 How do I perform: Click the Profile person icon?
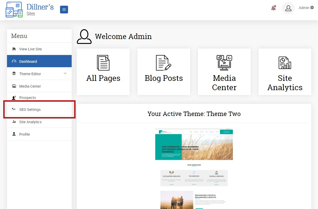coord(14,134)
